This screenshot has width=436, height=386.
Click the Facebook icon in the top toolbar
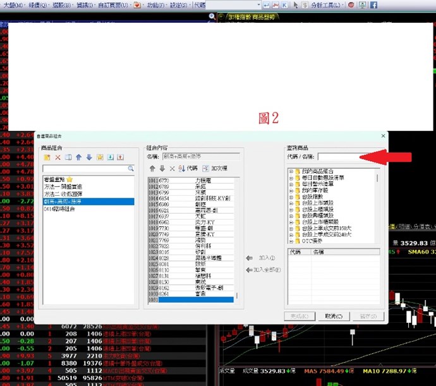pyautogui.click(x=373, y=4)
